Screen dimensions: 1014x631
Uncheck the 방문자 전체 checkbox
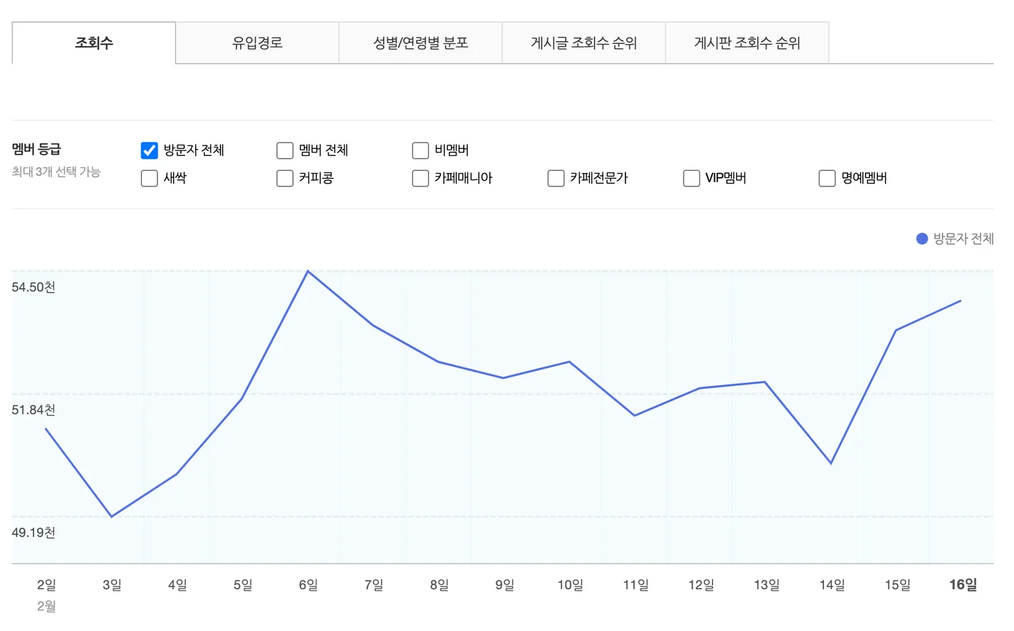149,150
